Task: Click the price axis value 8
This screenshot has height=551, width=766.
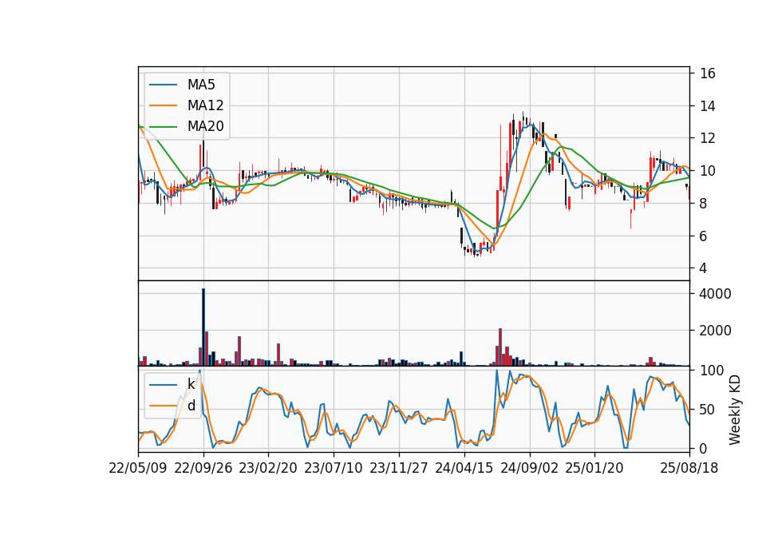Action: pyautogui.click(x=704, y=204)
